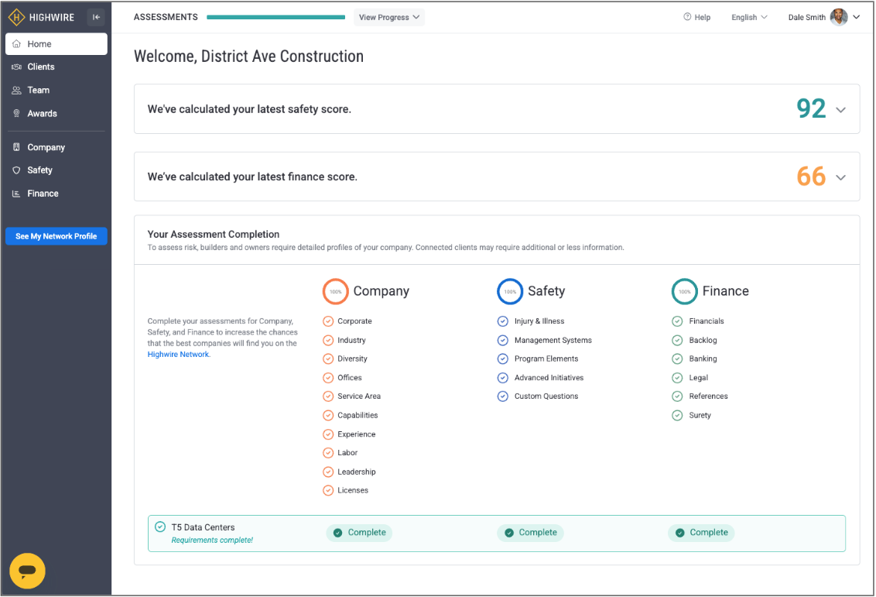Click the Finance 100% progress ring
Viewport: 876px width, 597px height.
tap(684, 292)
